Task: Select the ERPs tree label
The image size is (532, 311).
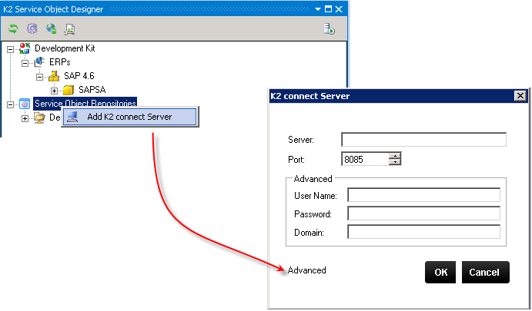Action: (x=60, y=62)
